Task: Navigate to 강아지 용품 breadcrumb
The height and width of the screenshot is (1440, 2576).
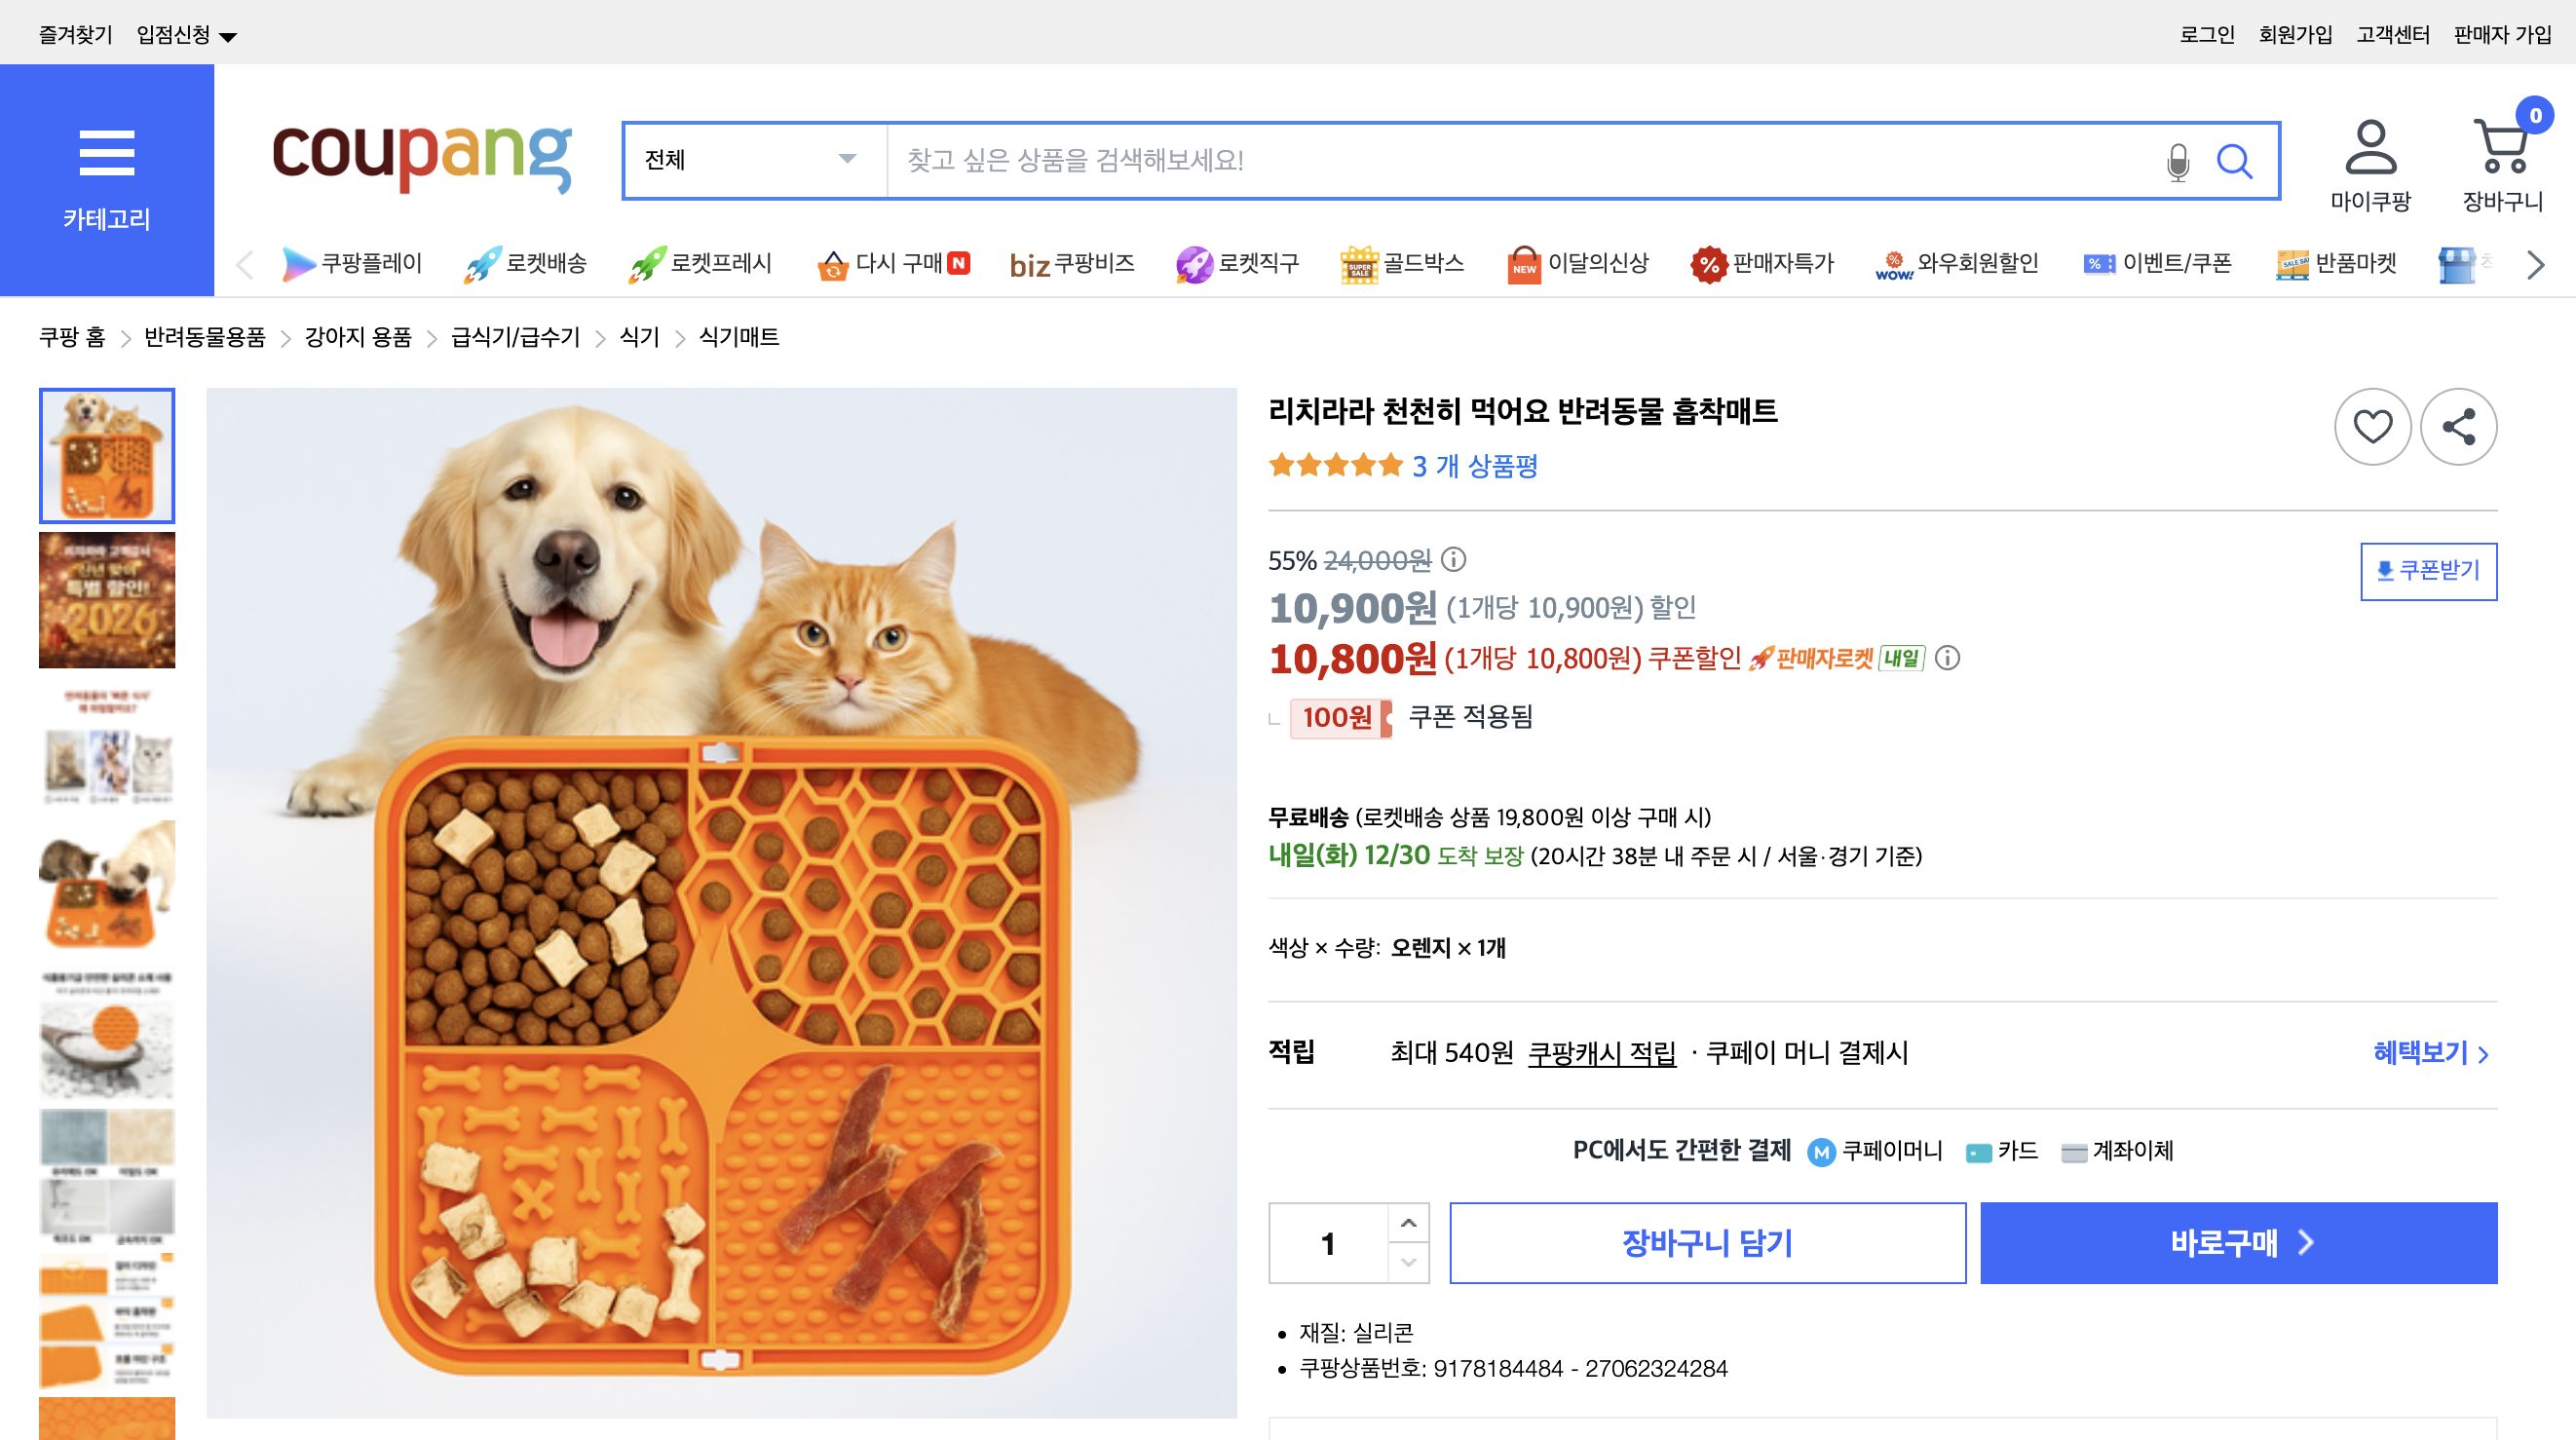Action: 357,337
